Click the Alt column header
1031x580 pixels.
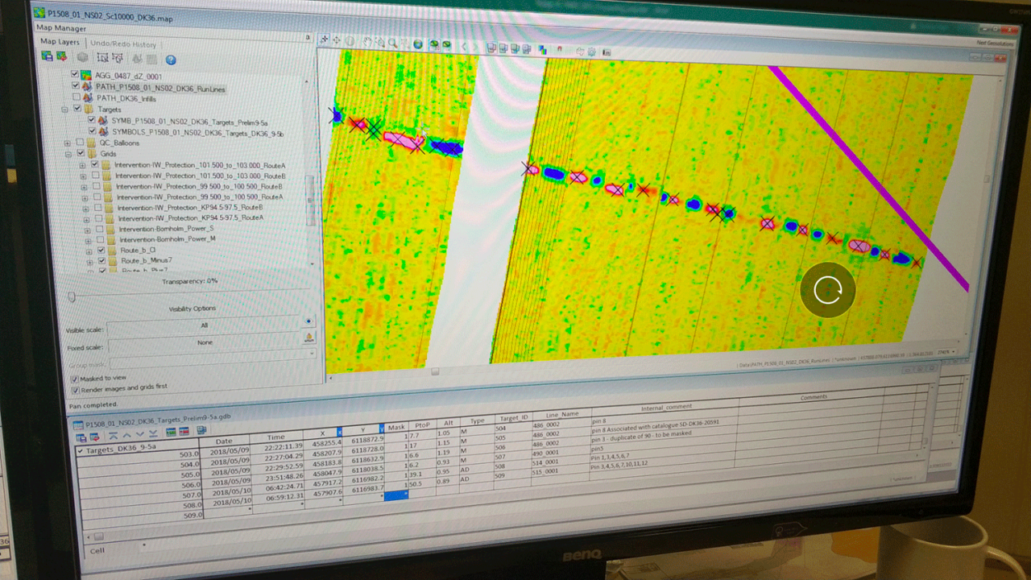(x=448, y=424)
